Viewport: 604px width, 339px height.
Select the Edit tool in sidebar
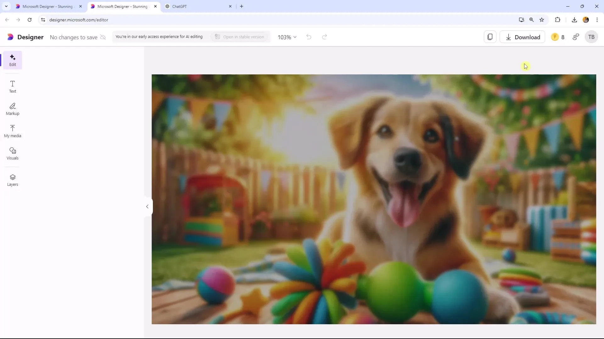click(13, 60)
